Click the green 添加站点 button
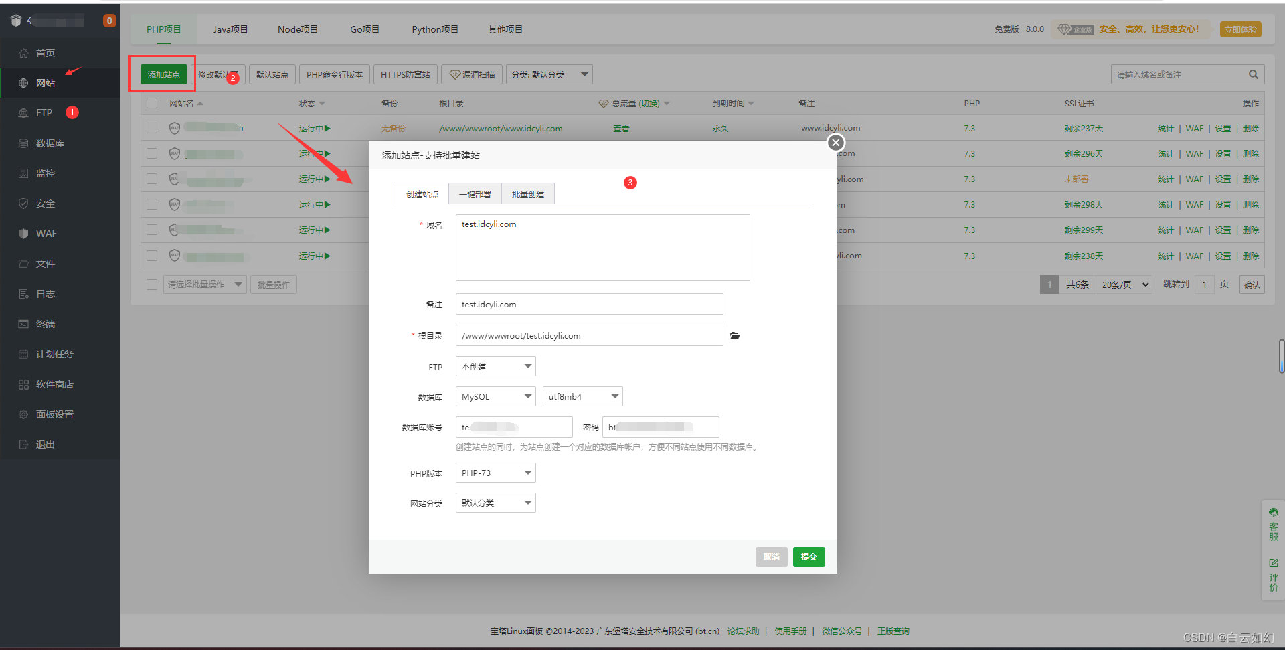This screenshot has height=650, width=1285. point(164,74)
